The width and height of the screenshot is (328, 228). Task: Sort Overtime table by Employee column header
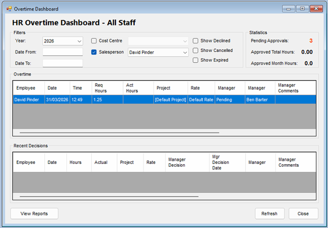click(29, 88)
